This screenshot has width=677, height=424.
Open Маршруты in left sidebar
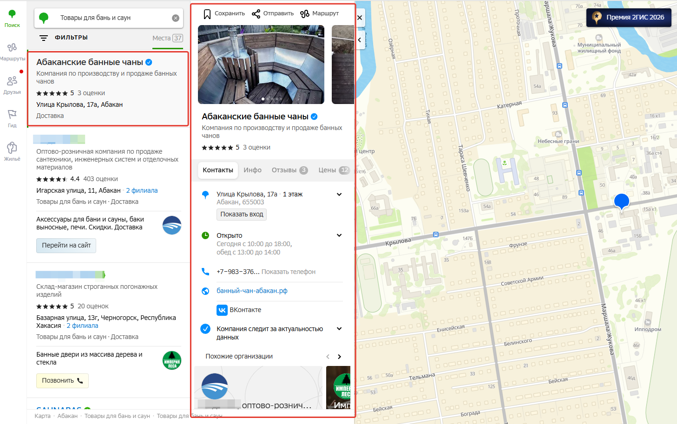(x=12, y=52)
